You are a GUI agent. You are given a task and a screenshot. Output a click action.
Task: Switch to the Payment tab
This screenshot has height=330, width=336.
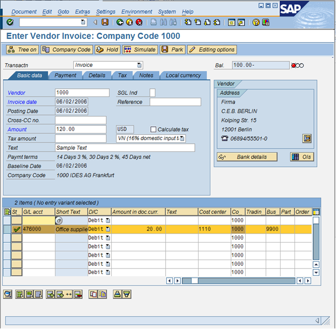pyautogui.click(x=65, y=75)
